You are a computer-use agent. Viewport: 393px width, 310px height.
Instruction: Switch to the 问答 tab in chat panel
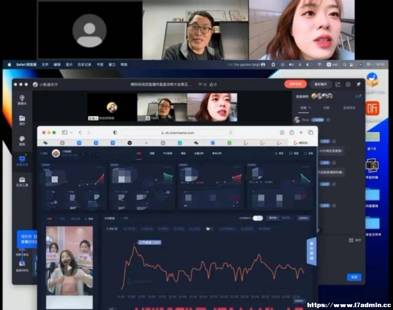(326, 108)
